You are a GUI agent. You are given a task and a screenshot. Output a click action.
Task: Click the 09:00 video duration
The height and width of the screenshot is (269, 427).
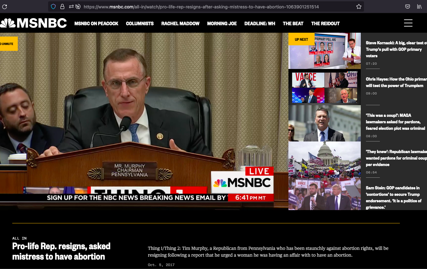click(x=371, y=93)
